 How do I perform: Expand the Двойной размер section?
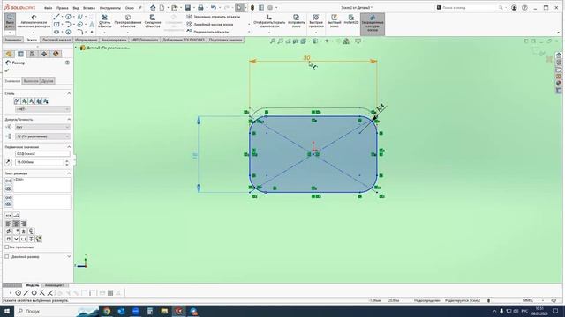(69, 256)
